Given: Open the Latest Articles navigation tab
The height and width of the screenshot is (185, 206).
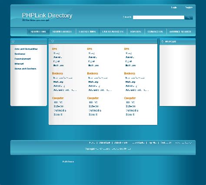Looking at the screenshot, I should coord(113,32).
